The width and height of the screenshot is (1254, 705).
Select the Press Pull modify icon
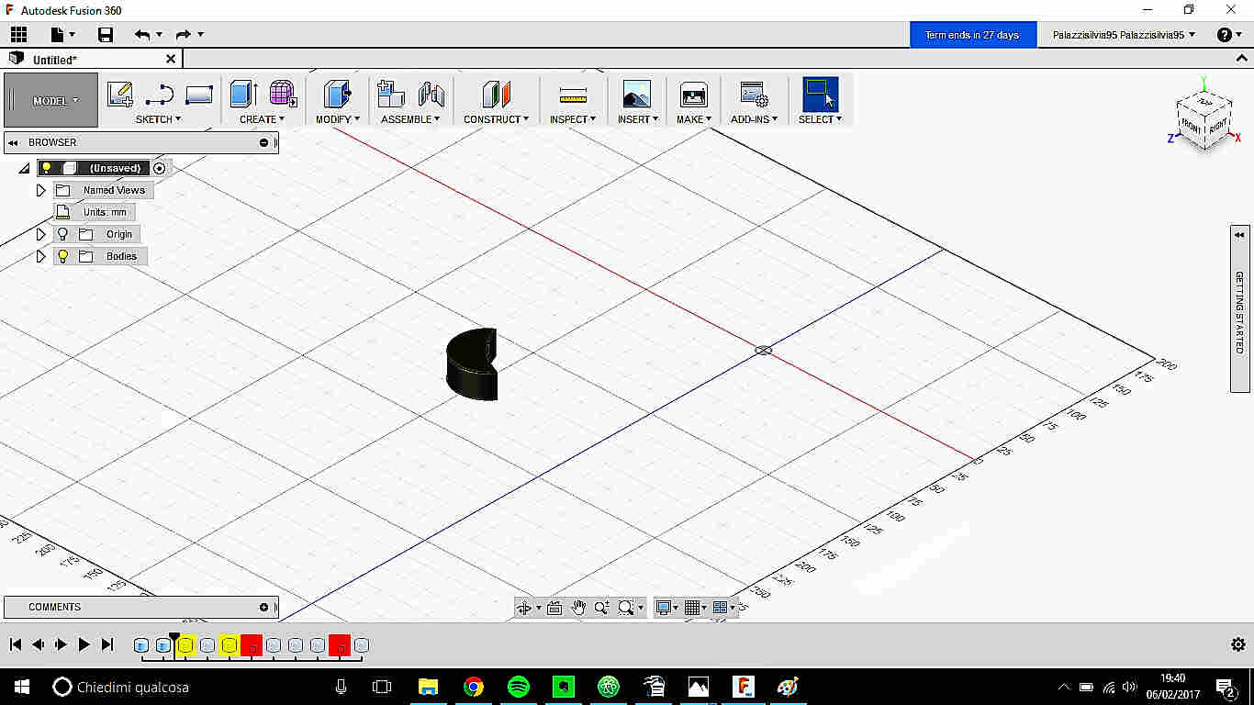pos(337,94)
